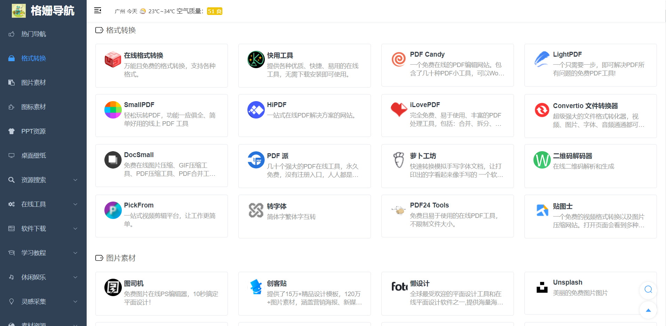The height and width of the screenshot is (326, 666).
Task: Click the PDF24 Tools sheep icon
Action: point(399,210)
